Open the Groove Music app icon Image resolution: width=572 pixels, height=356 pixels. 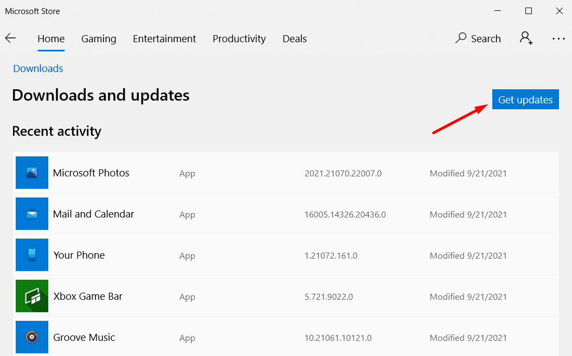[32, 337]
